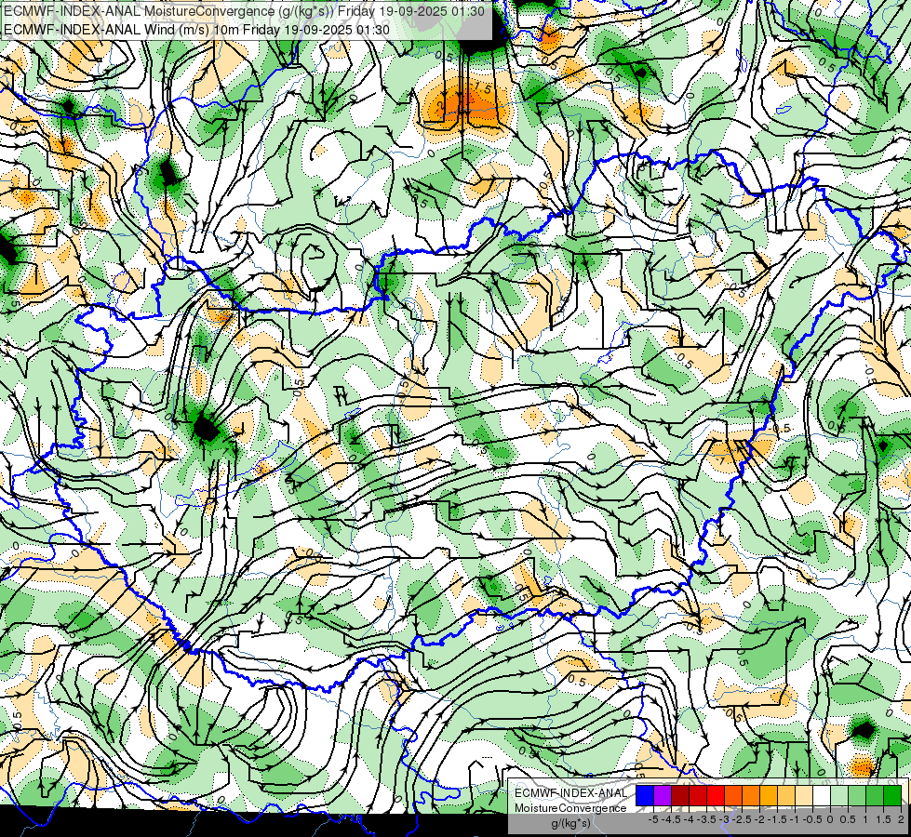Pick the bright red swatch left of -3

(716, 795)
